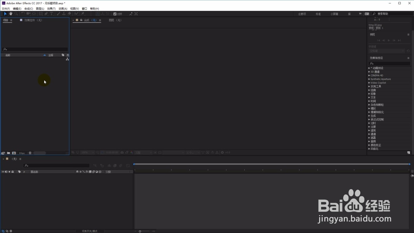
Task: Open the timeline panel menu
Action: [20, 159]
